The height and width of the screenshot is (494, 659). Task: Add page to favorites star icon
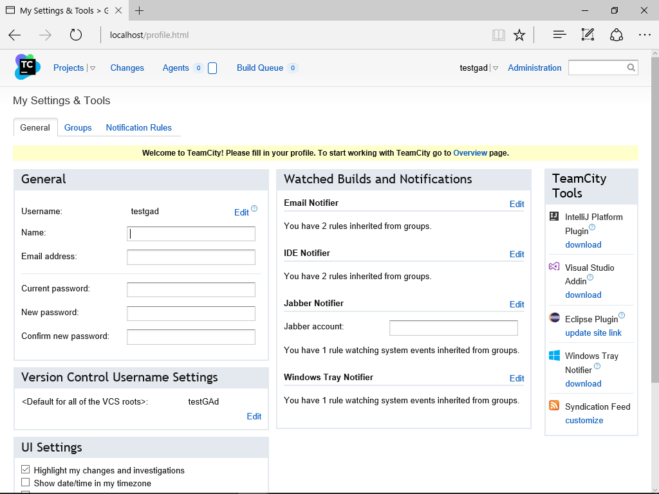click(519, 35)
